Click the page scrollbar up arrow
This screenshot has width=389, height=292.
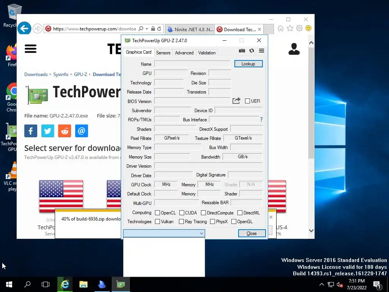tap(311, 43)
